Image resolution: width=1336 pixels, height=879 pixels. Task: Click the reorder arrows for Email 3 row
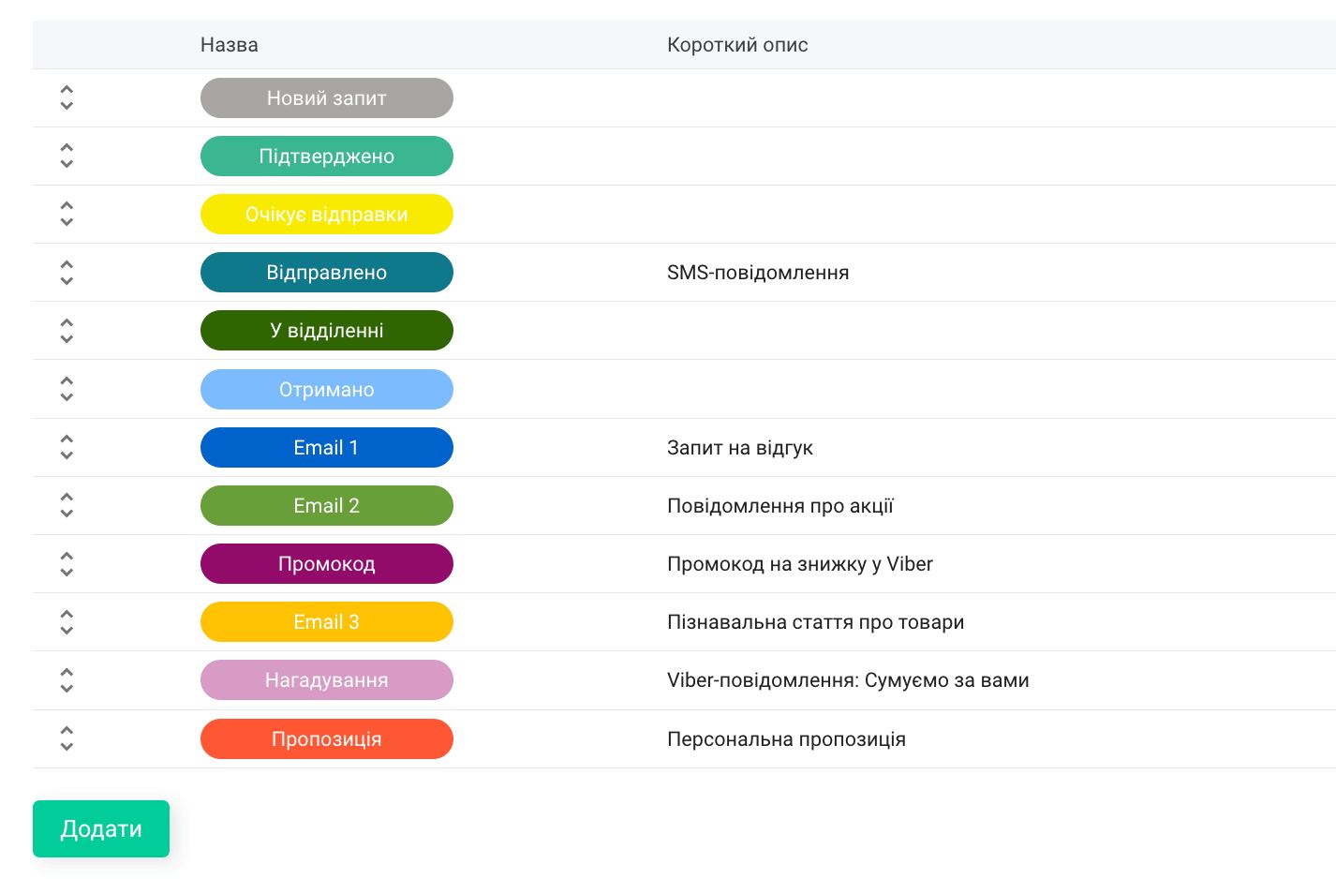(67, 622)
